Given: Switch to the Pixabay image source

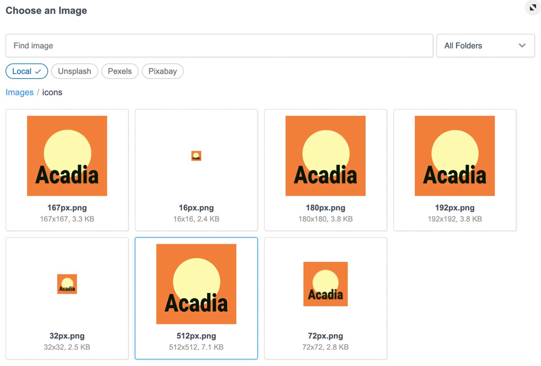Looking at the screenshot, I should 162,71.
